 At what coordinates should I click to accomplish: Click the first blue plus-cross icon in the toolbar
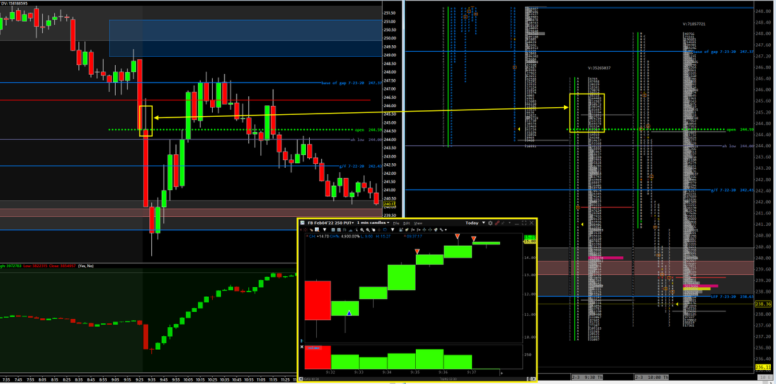(424, 230)
